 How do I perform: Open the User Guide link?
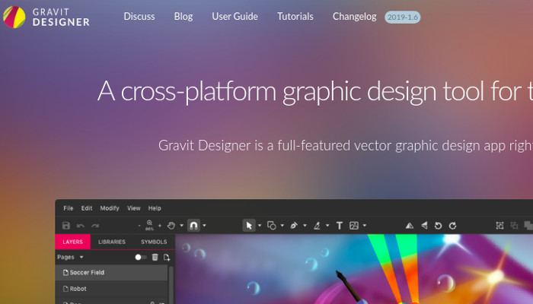tap(235, 17)
